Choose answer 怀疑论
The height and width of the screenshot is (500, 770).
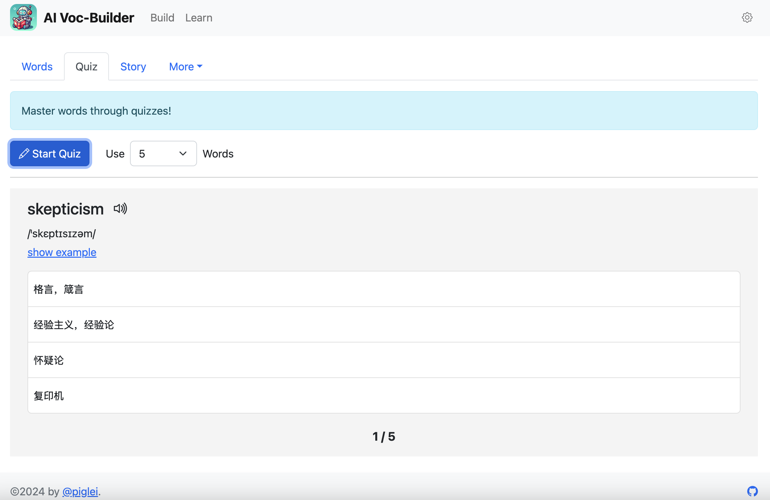point(384,360)
